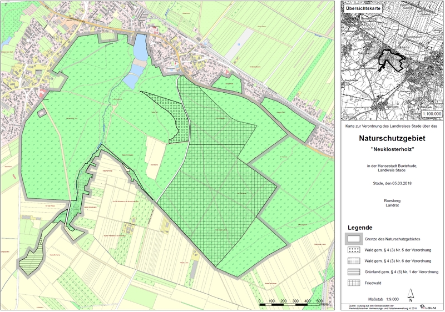445x312 pixels.
Task: Click the Übersichtskarte label box
Action: 364,9
